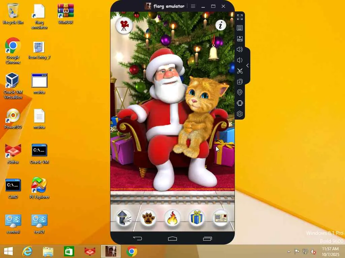Open the emulator keyboard mapping icon
This screenshot has width=345, height=258.
tap(240, 28)
